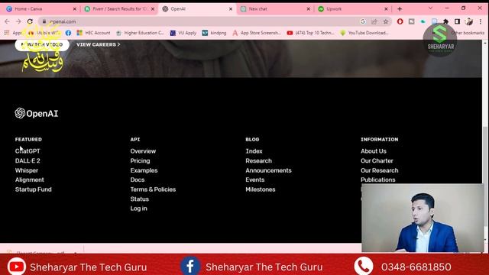
Task: Open the Publications link
Action: pos(377,180)
